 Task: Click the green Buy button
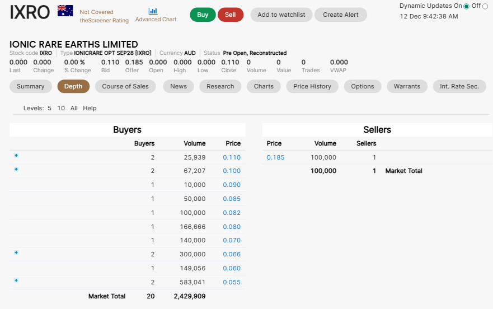coord(203,15)
